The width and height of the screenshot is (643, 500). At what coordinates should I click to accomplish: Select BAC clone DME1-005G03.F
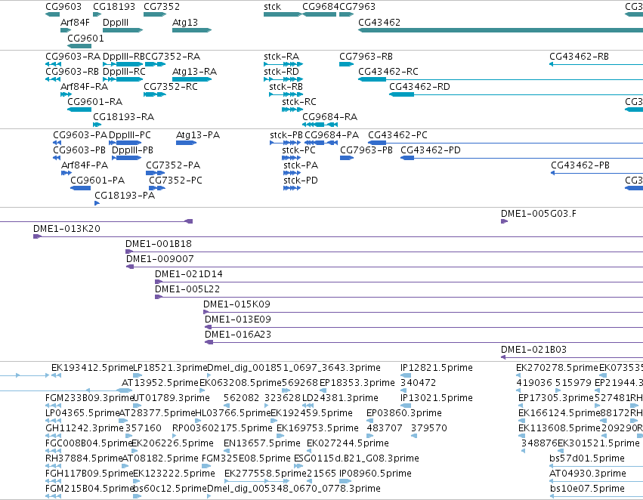coord(505,221)
